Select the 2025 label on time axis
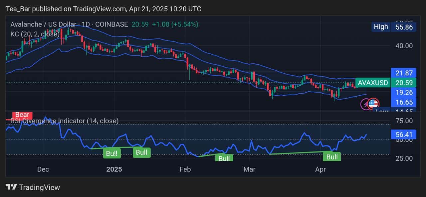 (x=114, y=169)
